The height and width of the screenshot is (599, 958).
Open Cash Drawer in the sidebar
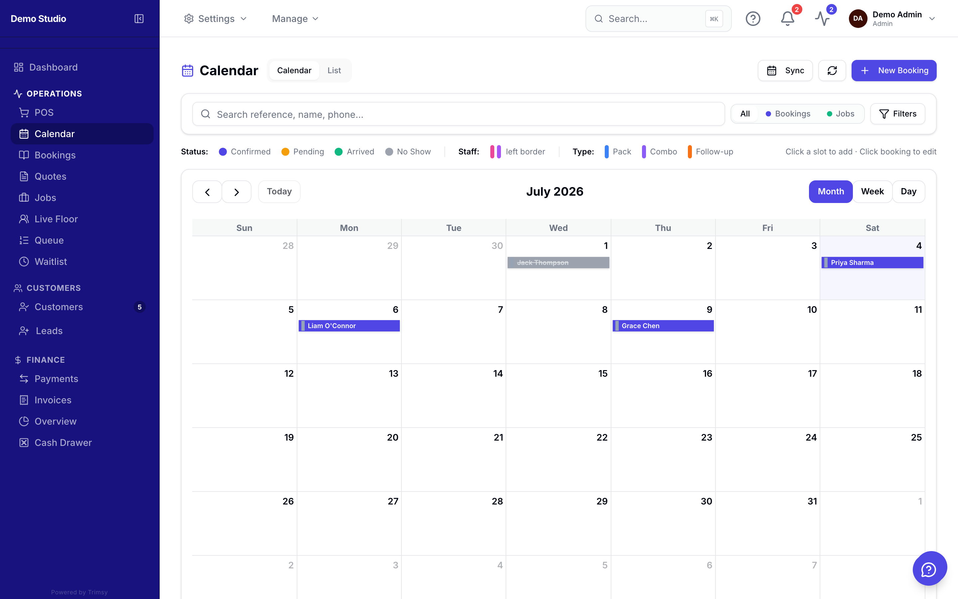pyautogui.click(x=82, y=443)
